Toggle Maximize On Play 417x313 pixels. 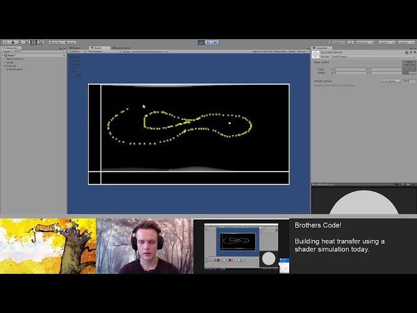pyautogui.click(x=263, y=51)
